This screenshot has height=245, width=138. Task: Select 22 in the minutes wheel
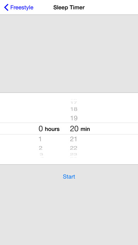click(x=74, y=148)
